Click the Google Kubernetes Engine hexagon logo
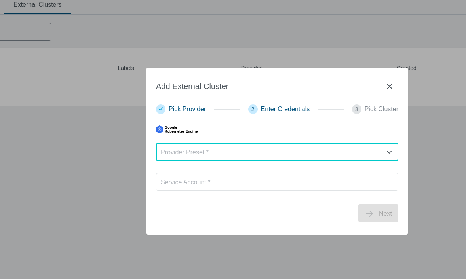 pyautogui.click(x=160, y=129)
